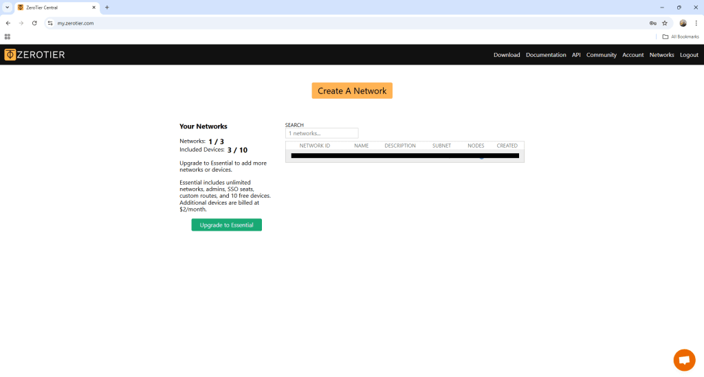704x377 pixels.
Task: Open the Account page link
Action: (632, 55)
